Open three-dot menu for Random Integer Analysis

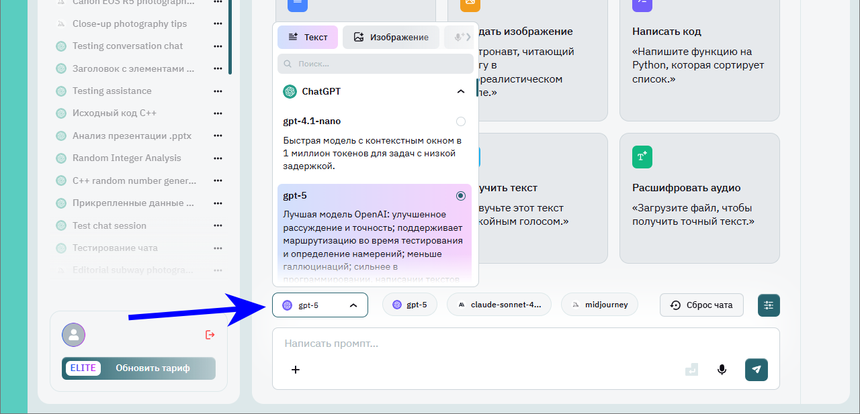click(218, 158)
